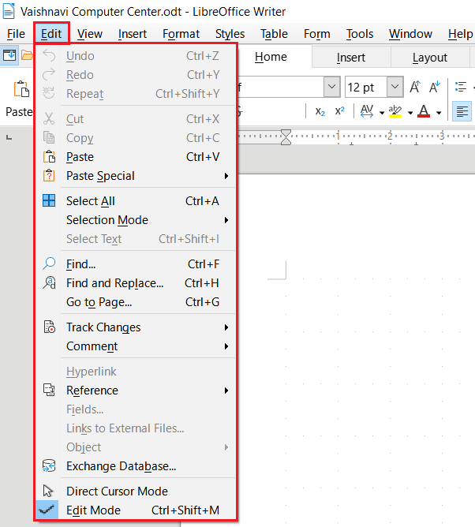
Task: Expand the Selection Mode submenu
Action: click(136, 220)
